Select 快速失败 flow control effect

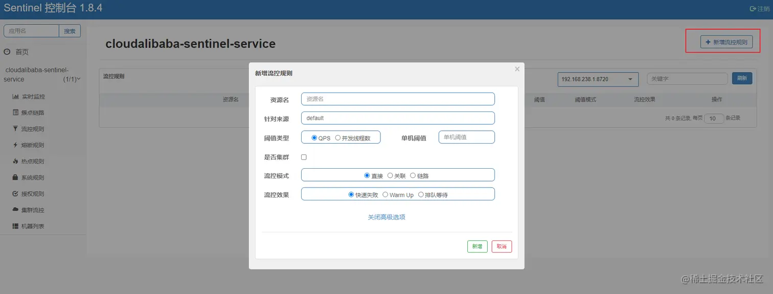[351, 194]
